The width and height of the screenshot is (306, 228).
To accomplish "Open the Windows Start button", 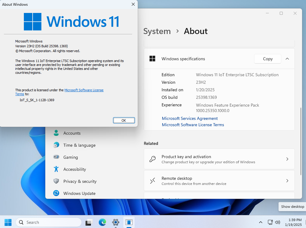I will (x=8, y=222).
